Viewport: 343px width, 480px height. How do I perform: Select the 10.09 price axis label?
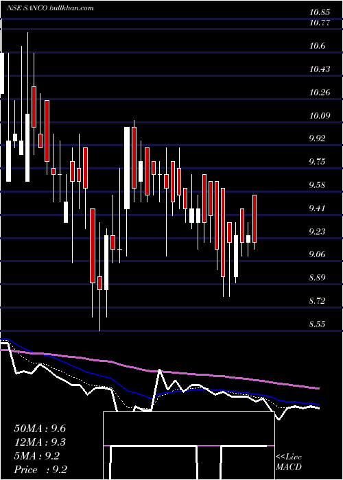(x=320, y=115)
